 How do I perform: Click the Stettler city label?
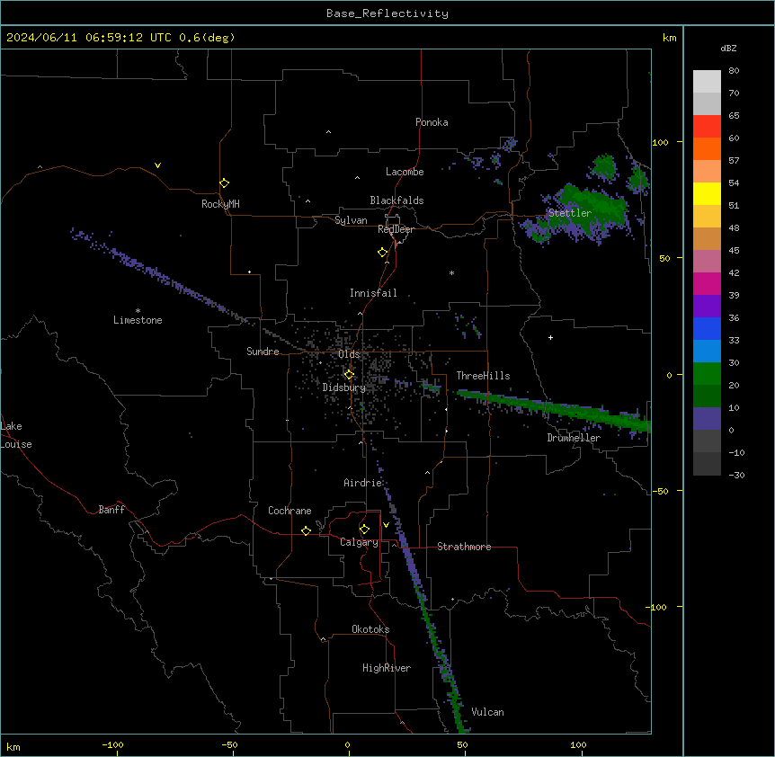click(x=570, y=213)
